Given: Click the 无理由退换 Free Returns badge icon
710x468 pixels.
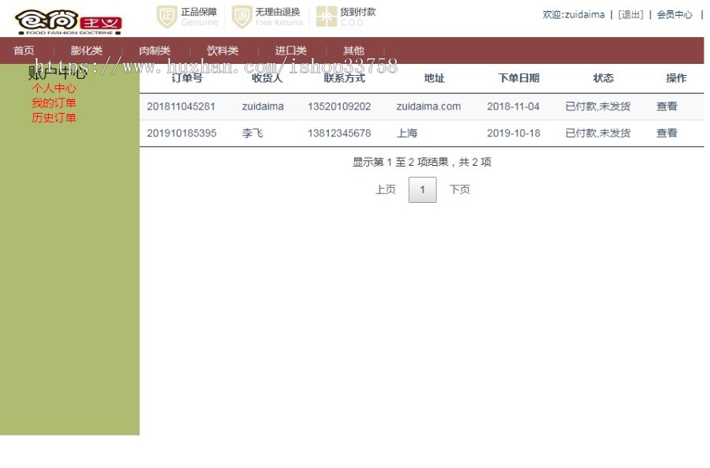Looking at the screenshot, I should (x=241, y=16).
